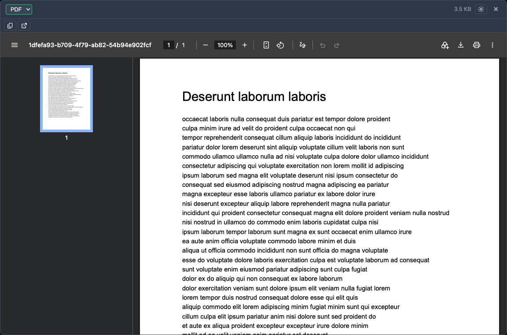Click the redo arrow in the toolbar
This screenshot has width=507, height=335.
pyautogui.click(x=337, y=45)
